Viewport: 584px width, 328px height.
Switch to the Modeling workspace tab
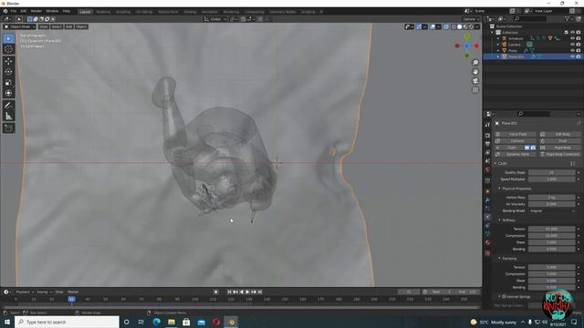[103, 12]
